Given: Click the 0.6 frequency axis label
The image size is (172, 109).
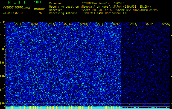Looking at the screenshot, I should 2,104.
